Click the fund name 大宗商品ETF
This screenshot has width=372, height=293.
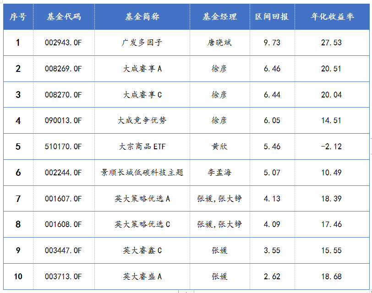point(143,146)
